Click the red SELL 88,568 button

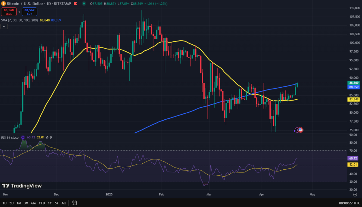click(x=9, y=12)
